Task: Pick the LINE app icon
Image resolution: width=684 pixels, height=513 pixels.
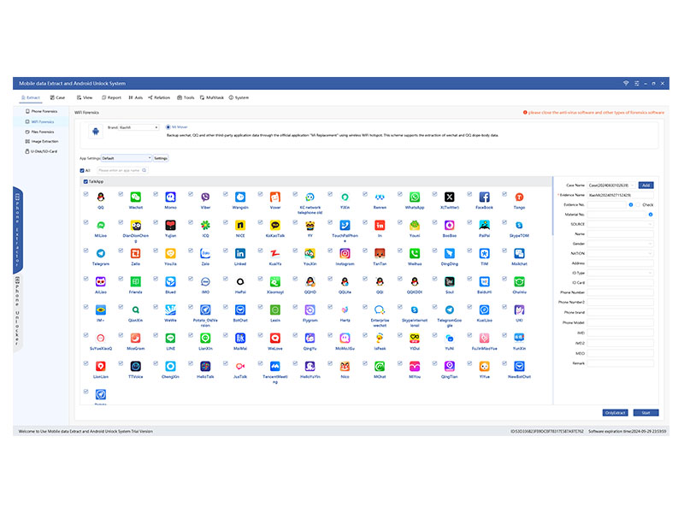Action: coord(170,338)
